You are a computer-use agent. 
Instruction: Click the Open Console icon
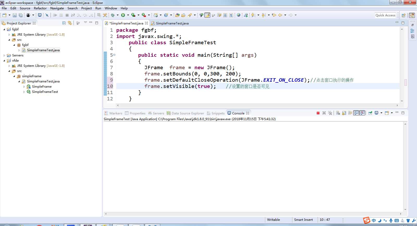[387, 113]
